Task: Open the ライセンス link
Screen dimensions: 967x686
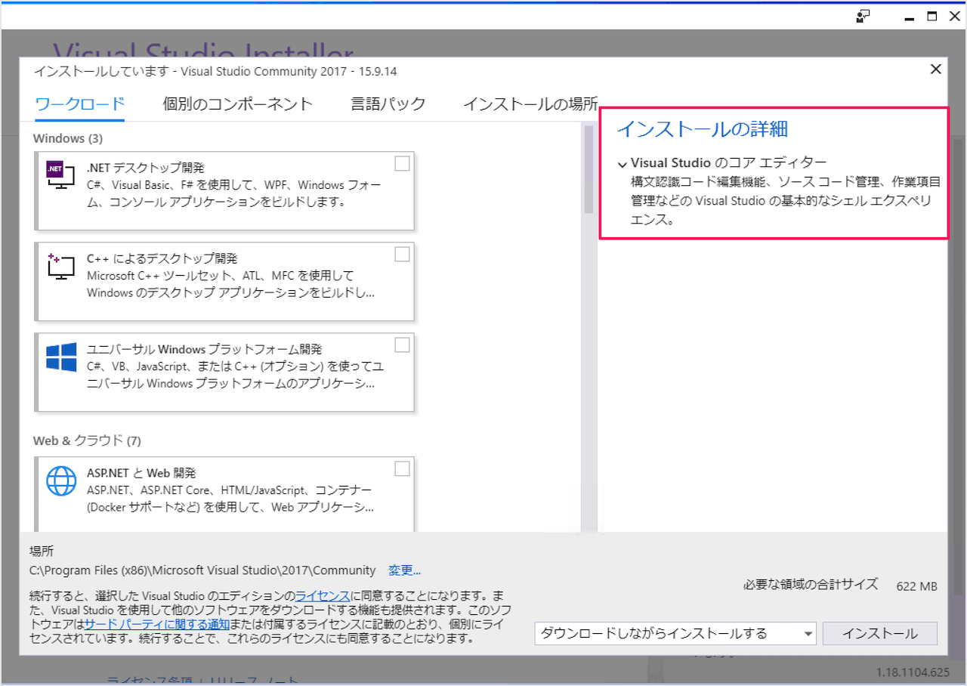Action: pos(323,595)
